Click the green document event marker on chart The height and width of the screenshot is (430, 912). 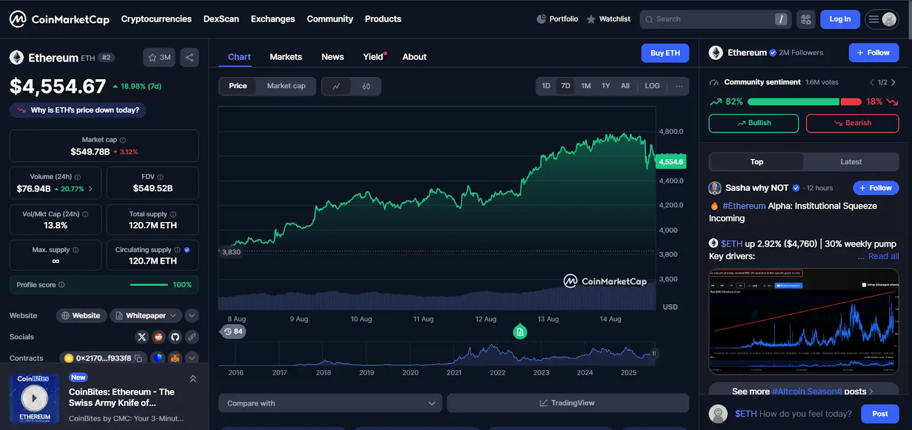[x=520, y=331]
